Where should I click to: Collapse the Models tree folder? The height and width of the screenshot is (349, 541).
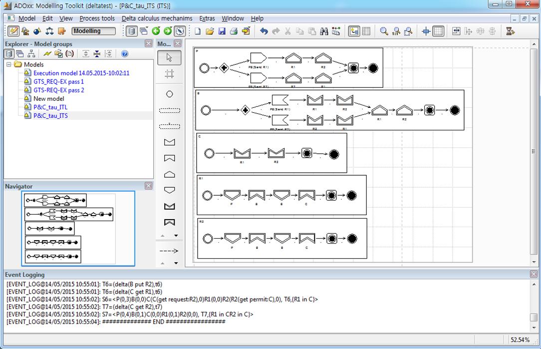[x=8, y=64]
